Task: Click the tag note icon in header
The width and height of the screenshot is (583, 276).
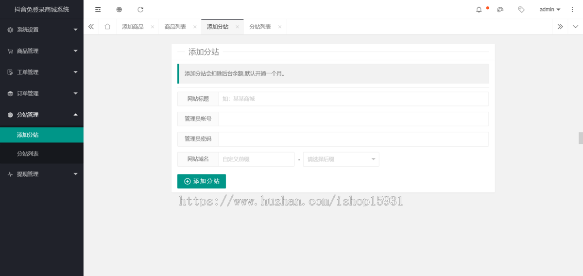Action: [521, 10]
